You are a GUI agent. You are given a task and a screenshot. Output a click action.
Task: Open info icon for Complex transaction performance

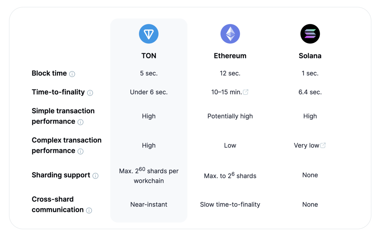[80, 151]
